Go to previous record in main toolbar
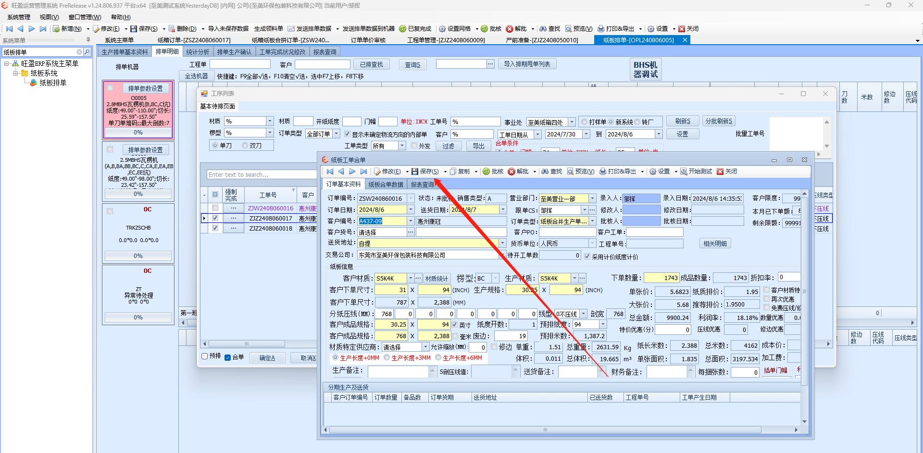The width and height of the screenshot is (923, 453). pyautogui.click(x=20, y=29)
